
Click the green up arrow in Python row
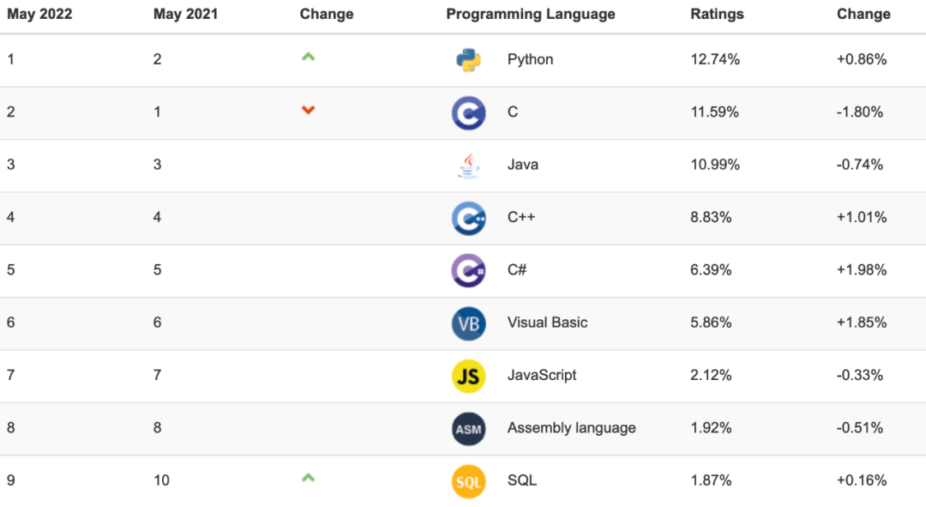309,57
